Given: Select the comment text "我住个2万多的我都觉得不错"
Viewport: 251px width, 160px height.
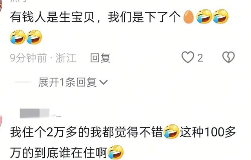Looking at the screenshot, I should (86, 132).
